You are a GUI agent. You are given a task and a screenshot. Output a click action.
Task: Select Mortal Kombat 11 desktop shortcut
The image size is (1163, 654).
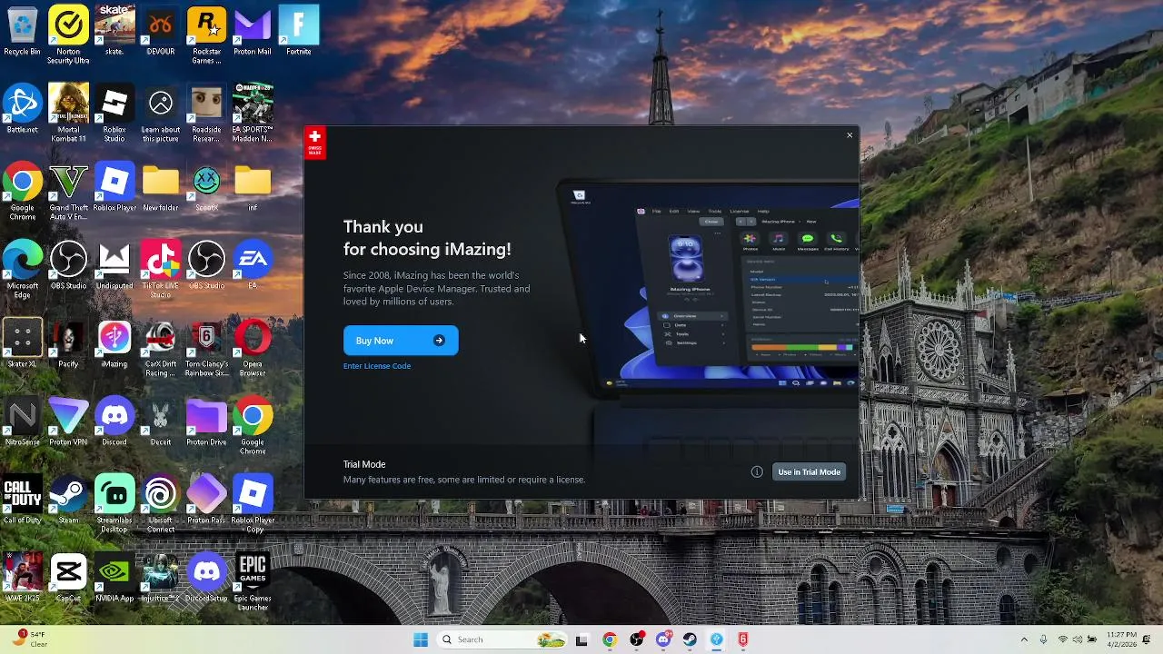pos(68,114)
